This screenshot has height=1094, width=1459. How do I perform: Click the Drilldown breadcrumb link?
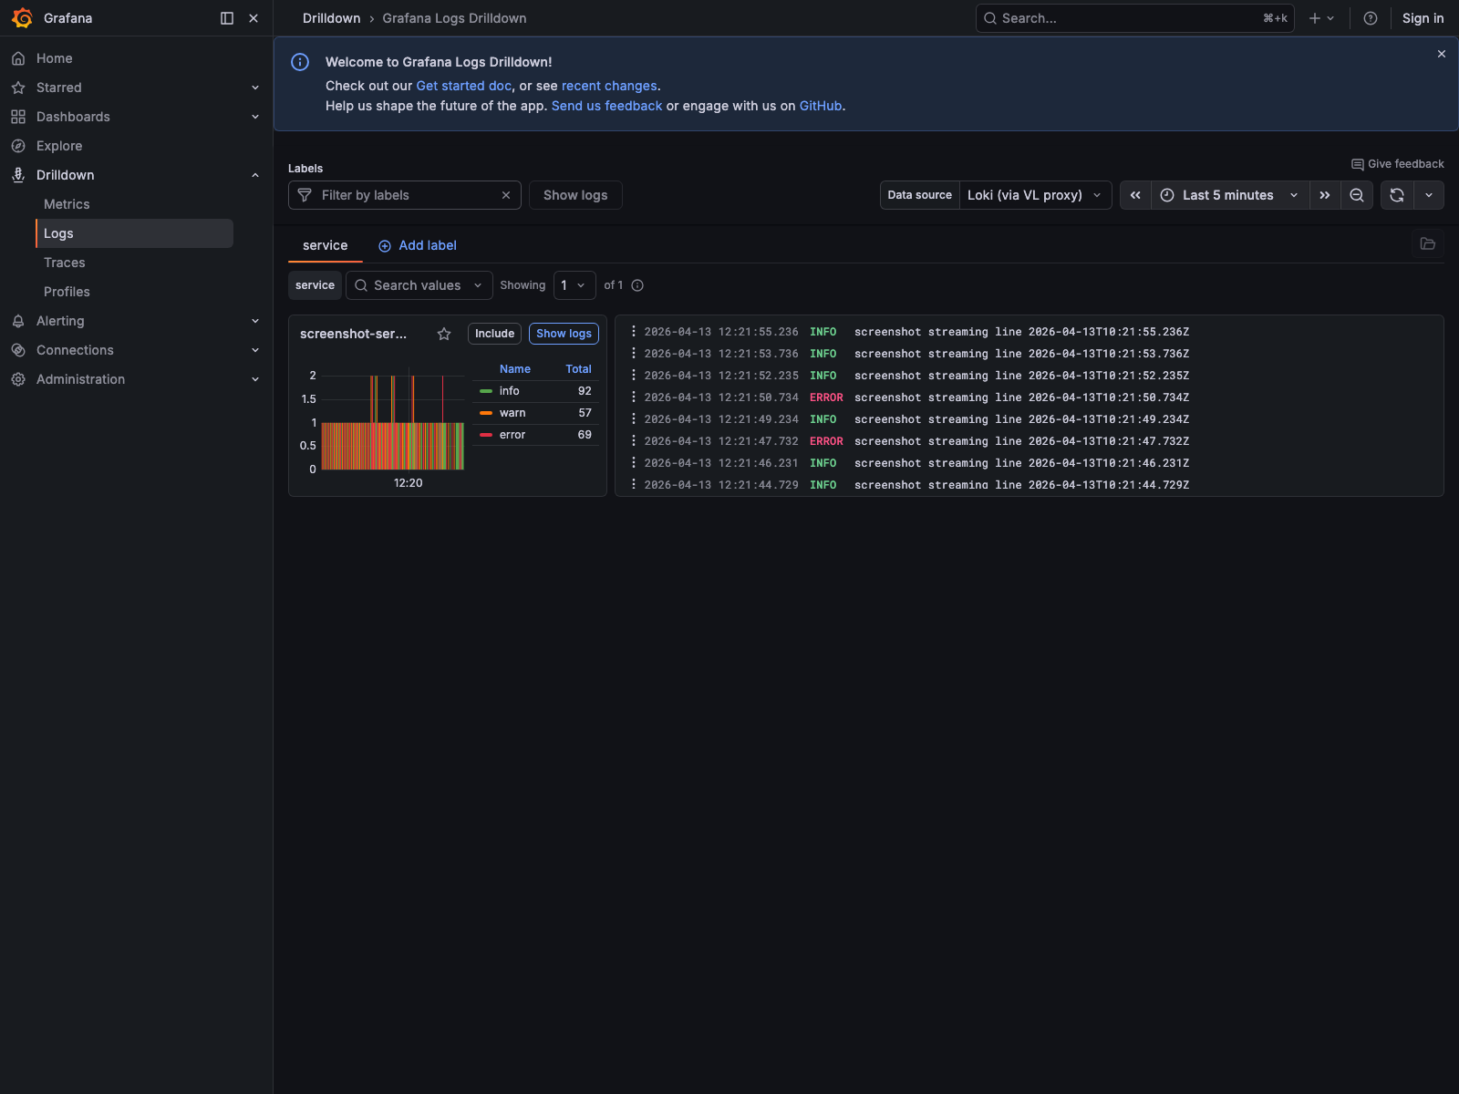click(x=331, y=18)
